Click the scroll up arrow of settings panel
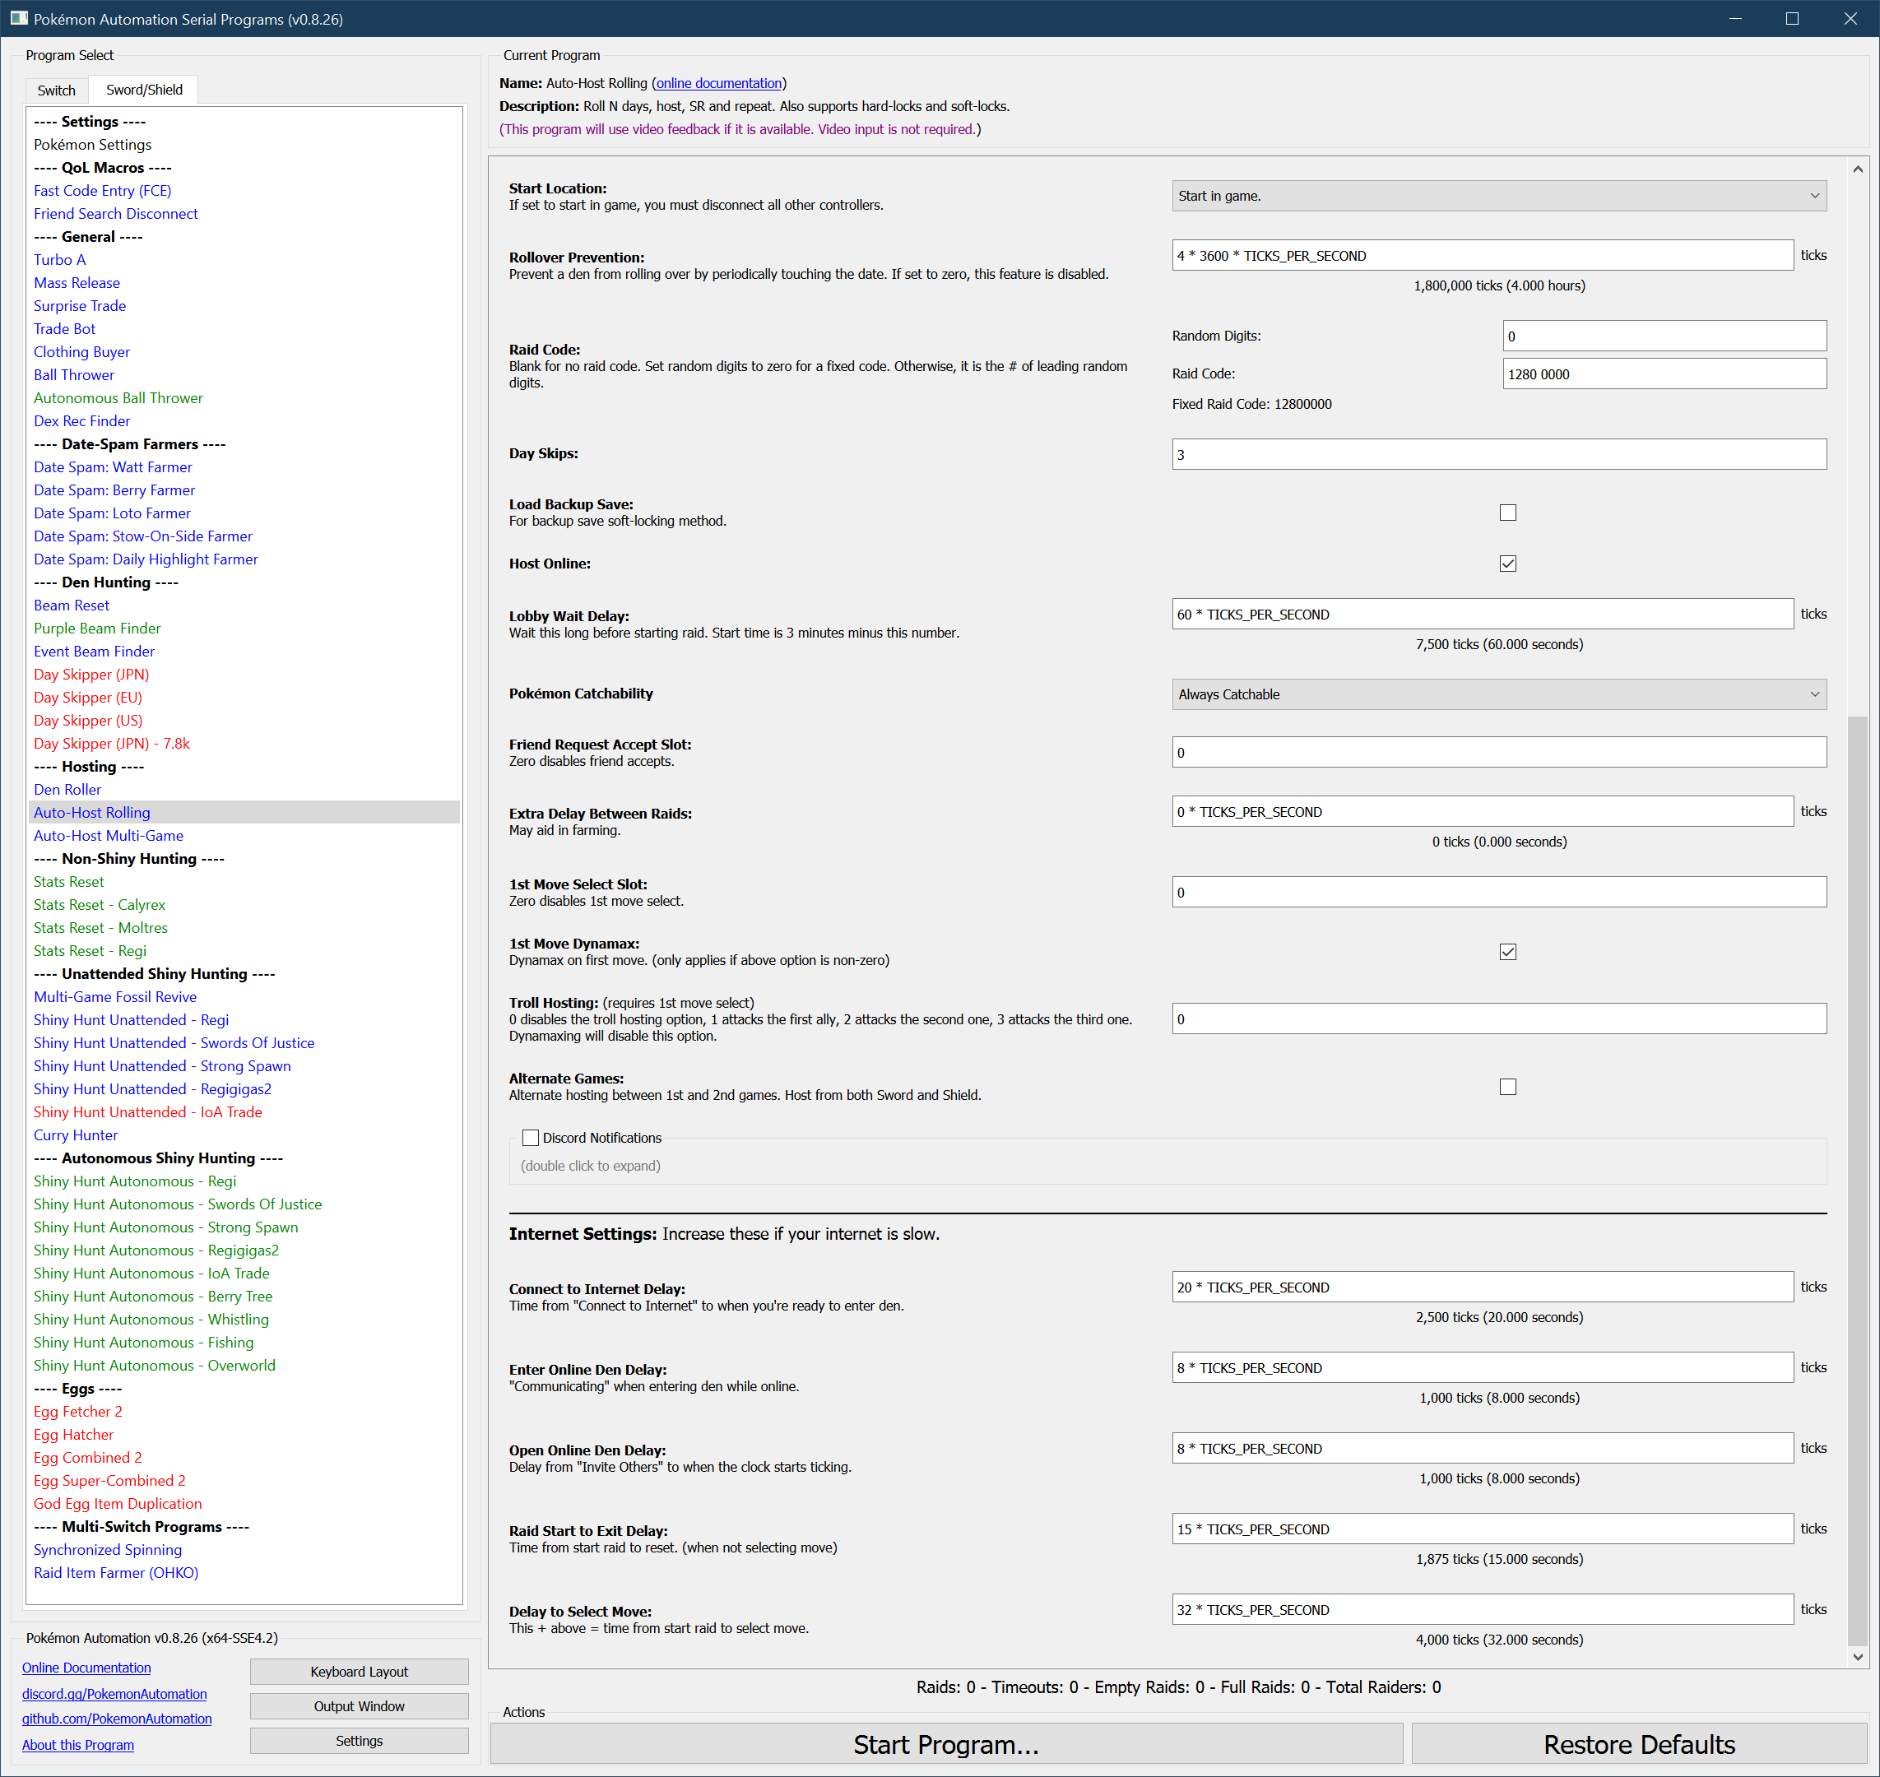The image size is (1880, 1777). 1857,169
